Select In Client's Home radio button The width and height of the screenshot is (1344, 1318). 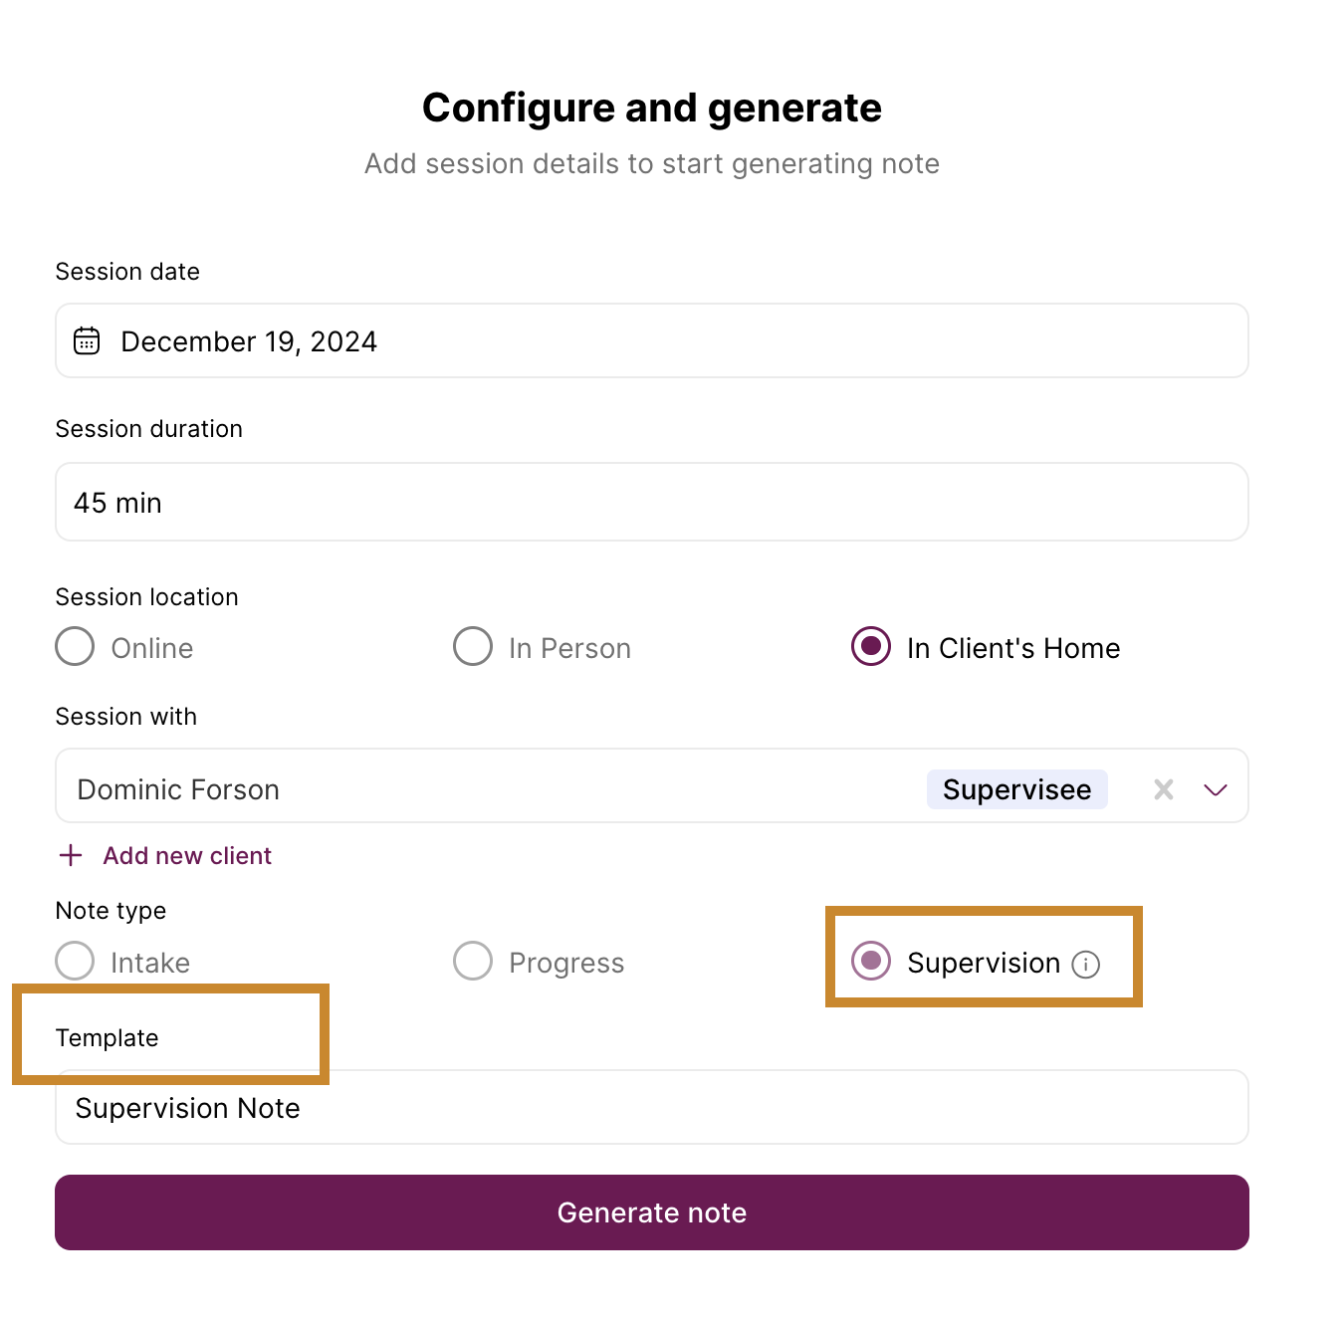(871, 646)
